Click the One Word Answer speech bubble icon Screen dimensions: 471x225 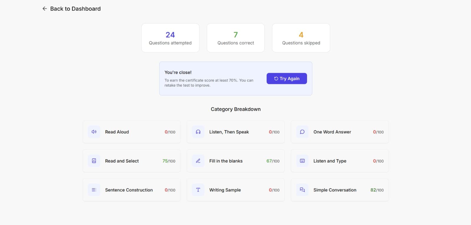click(x=302, y=132)
